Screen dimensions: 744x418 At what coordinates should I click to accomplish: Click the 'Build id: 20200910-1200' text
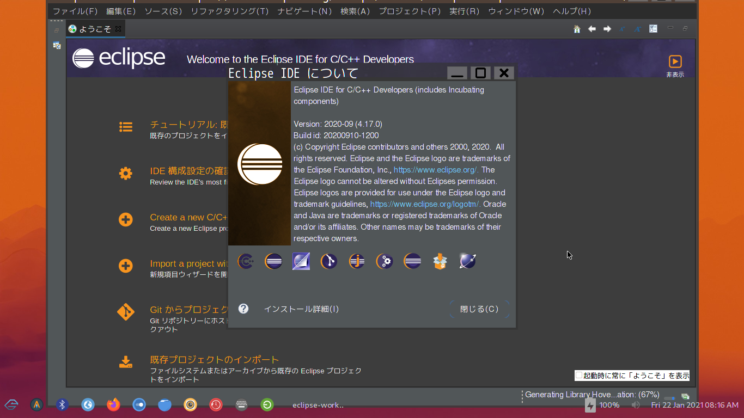(x=336, y=136)
